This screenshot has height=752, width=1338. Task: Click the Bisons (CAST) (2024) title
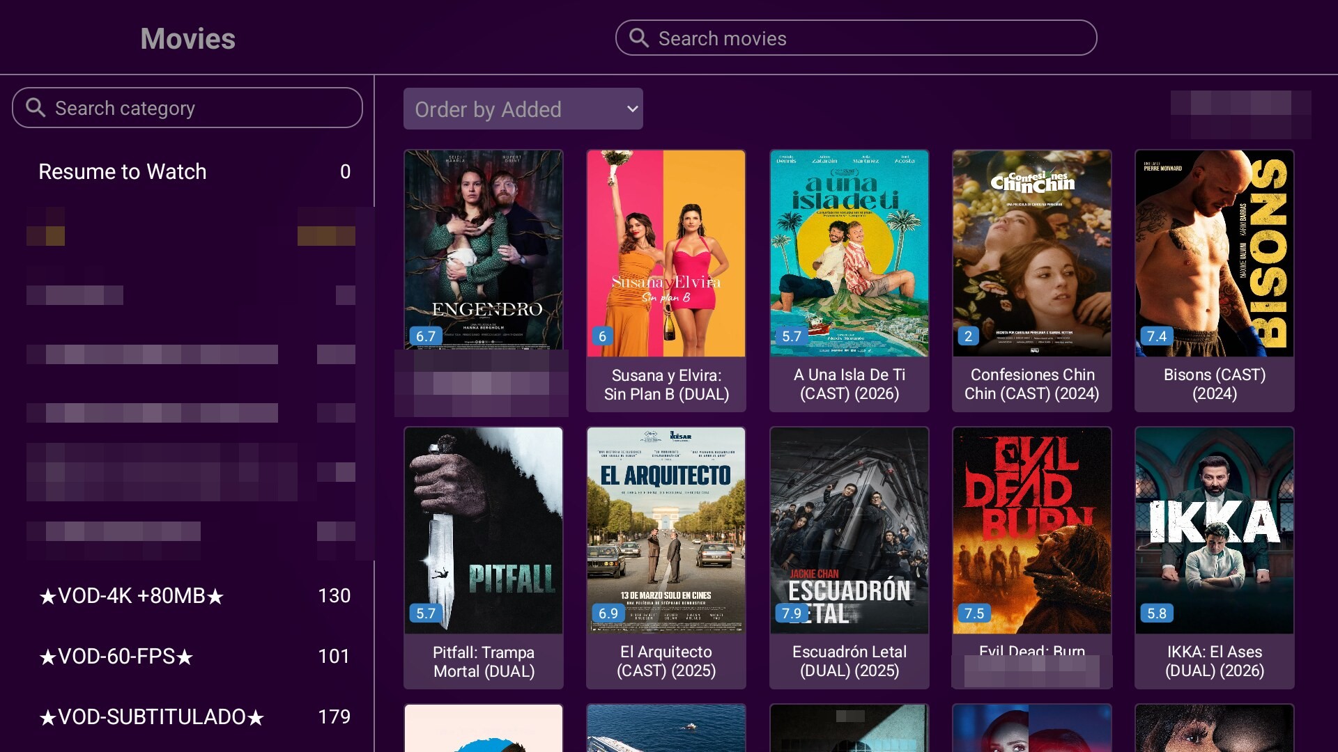pyautogui.click(x=1215, y=384)
